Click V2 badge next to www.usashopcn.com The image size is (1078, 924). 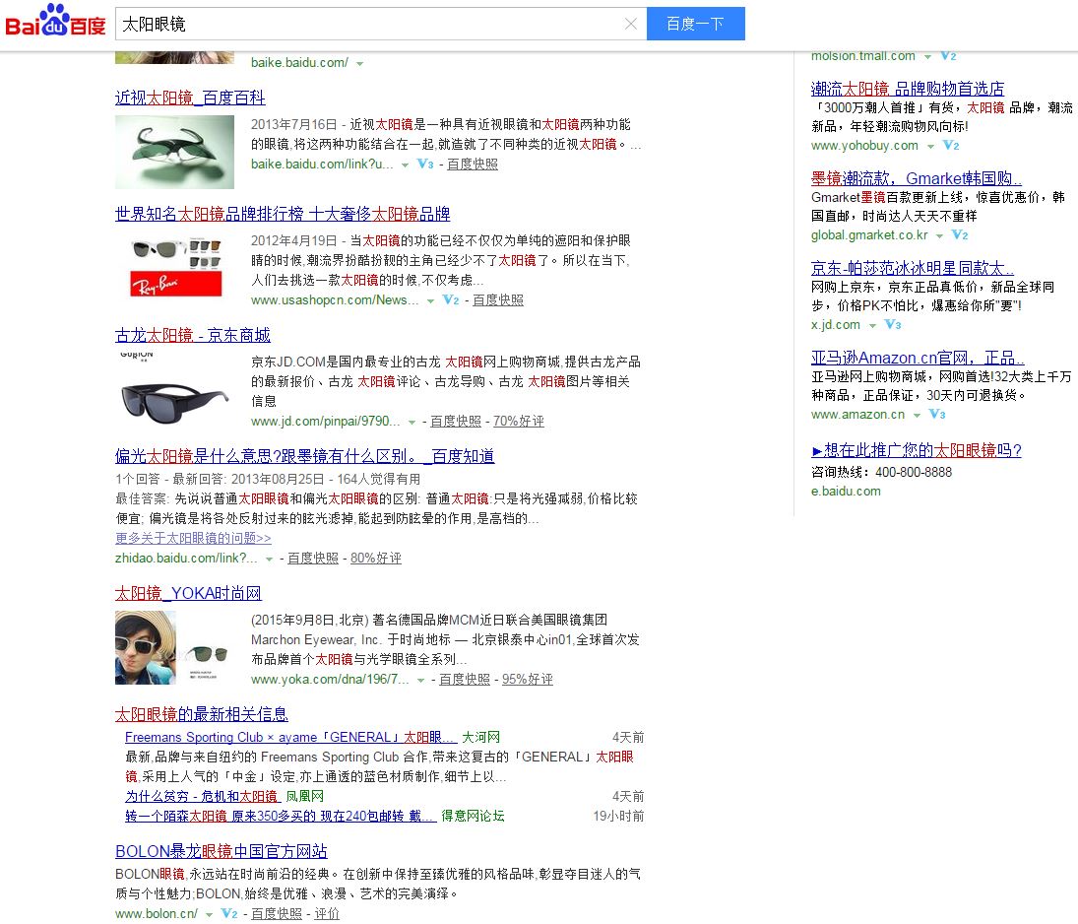tap(450, 300)
